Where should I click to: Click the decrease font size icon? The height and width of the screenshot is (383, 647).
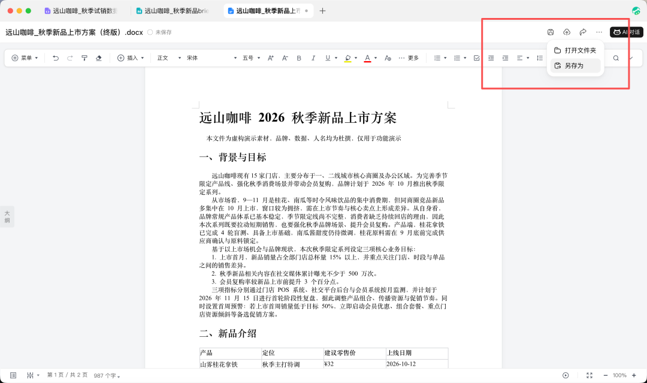[285, 58]
